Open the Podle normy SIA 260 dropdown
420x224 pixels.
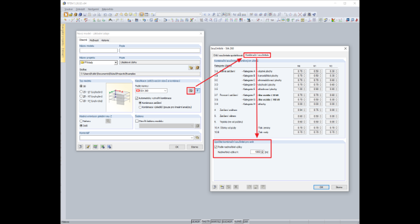[151, 90]
